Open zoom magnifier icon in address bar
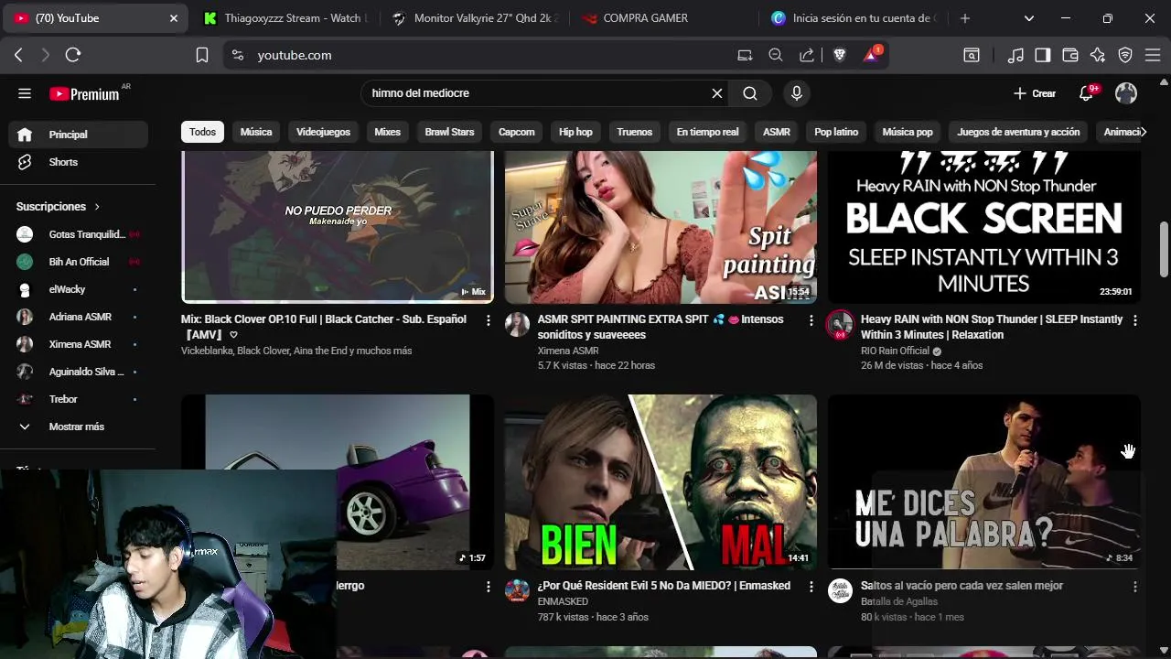The width and height of the screenshot is (1171, 659). point(776,55)
